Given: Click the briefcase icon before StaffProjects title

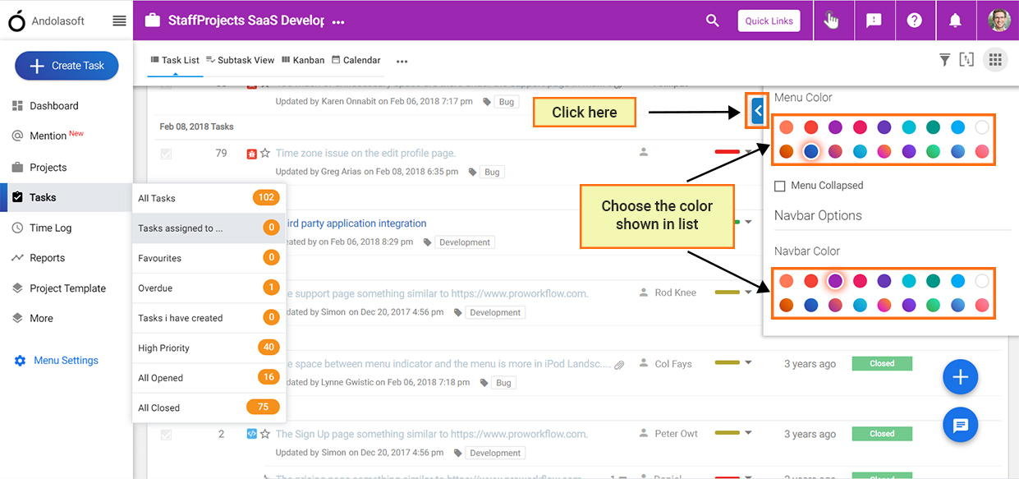Looking at the screenshot, I should (152, 21).
